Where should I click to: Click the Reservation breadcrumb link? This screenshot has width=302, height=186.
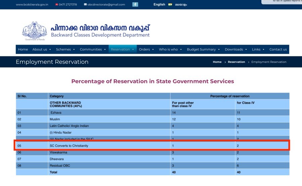(236, 62)
